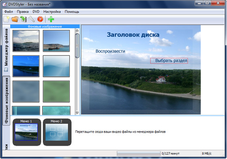227x159 pixels.
Task: Open the Файл menu
Action: click(9, 12)
